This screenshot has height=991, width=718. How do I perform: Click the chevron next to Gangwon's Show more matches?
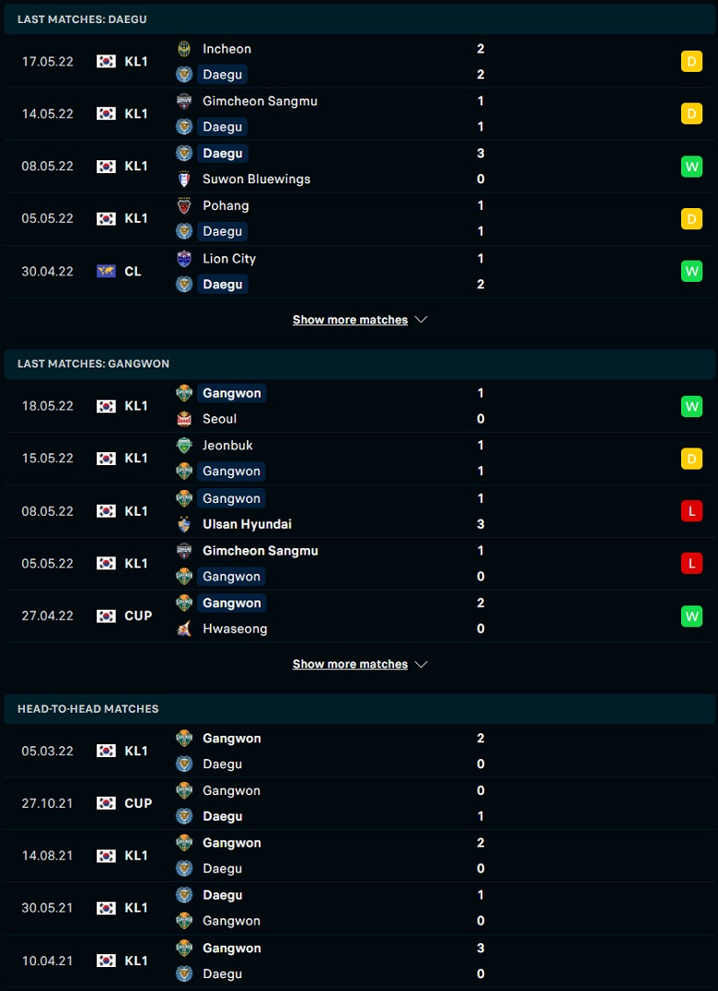tap(422, 664)
